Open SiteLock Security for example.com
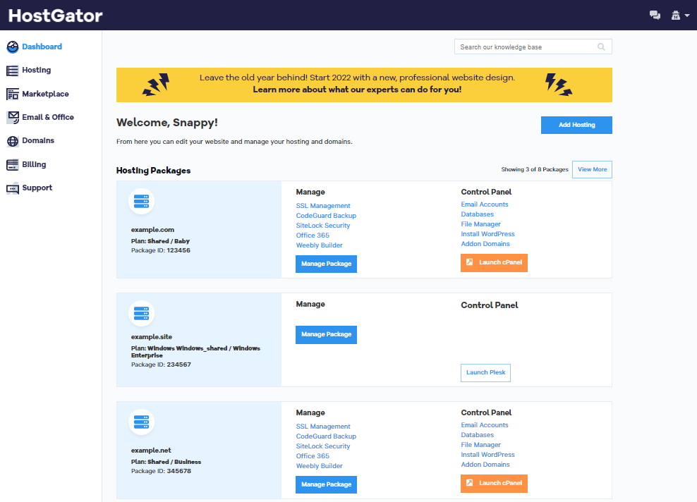The height and width of the screenshot is (502, 697). tap(323, 225)
